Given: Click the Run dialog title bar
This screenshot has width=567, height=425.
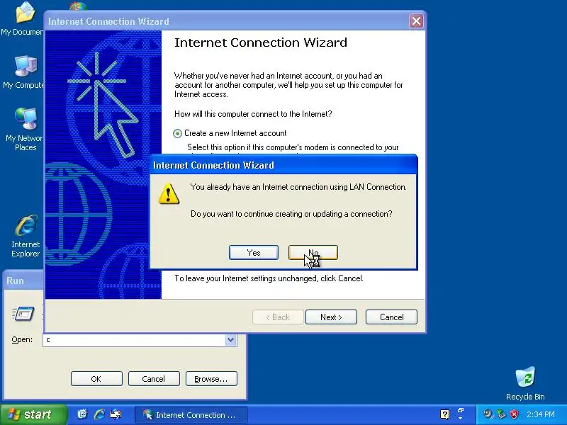Looking at the screenshot, I should pos(23,280).
